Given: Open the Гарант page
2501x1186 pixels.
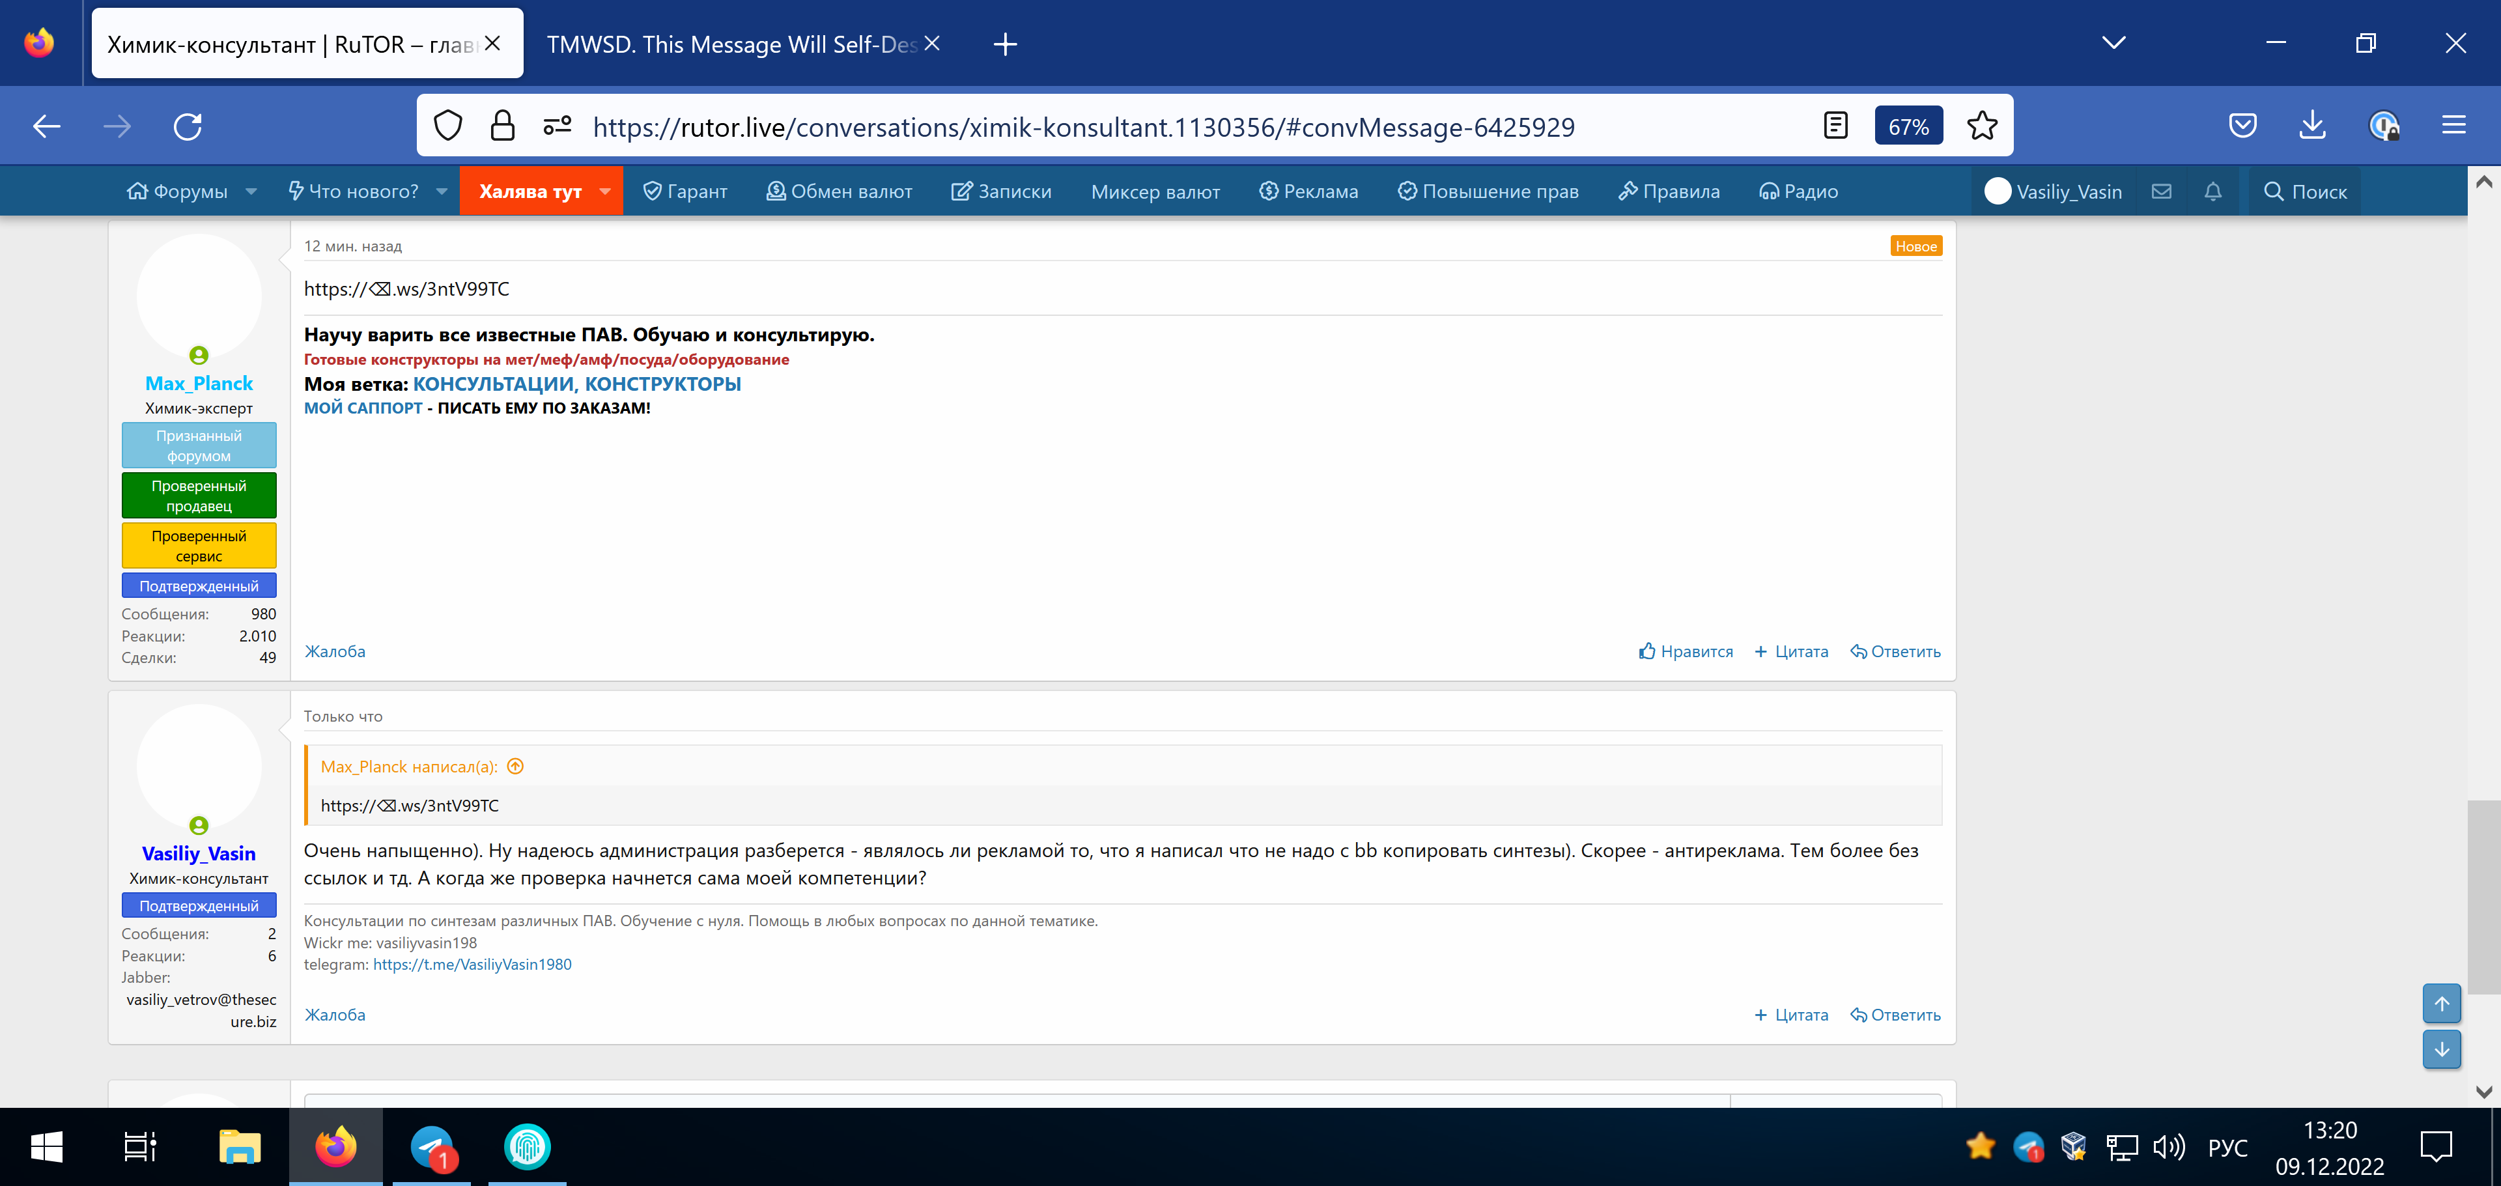Looking at the screenshot, I should point(685,191).
